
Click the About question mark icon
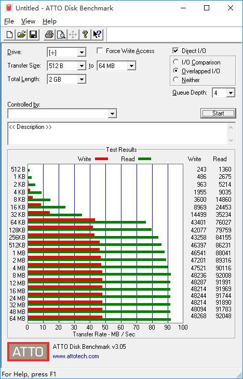point(85,34)
